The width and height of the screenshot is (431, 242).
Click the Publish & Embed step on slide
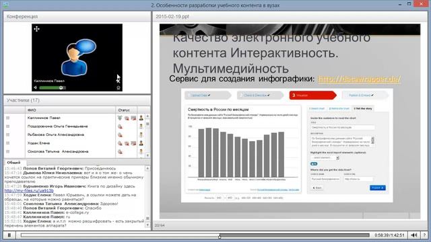point(365,95)
